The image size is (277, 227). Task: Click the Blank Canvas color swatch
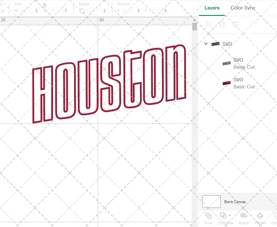(x=211, y=202)
